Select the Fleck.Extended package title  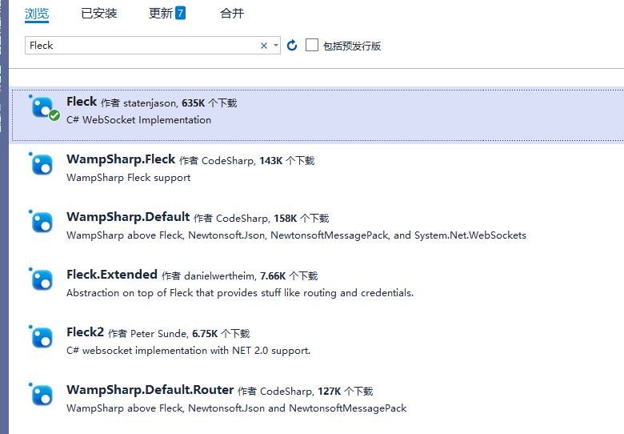(112, 275)
